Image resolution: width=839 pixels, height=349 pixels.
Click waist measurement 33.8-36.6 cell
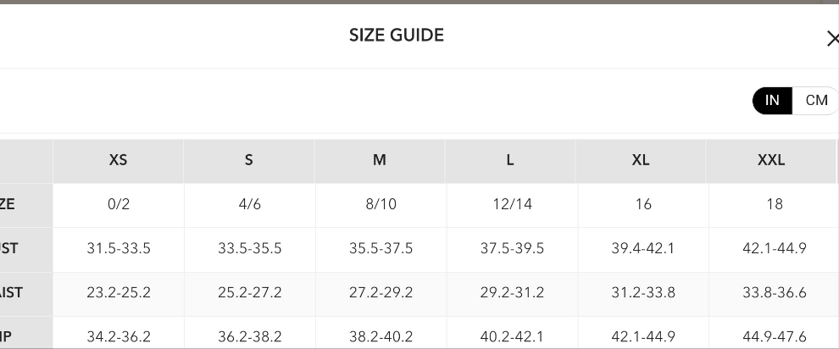click(774, 292)
